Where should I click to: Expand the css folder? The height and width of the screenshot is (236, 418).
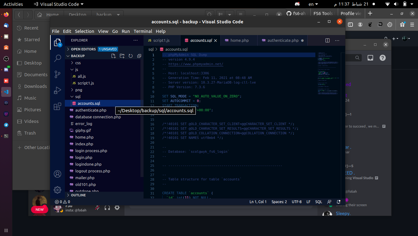click(78, 63)
